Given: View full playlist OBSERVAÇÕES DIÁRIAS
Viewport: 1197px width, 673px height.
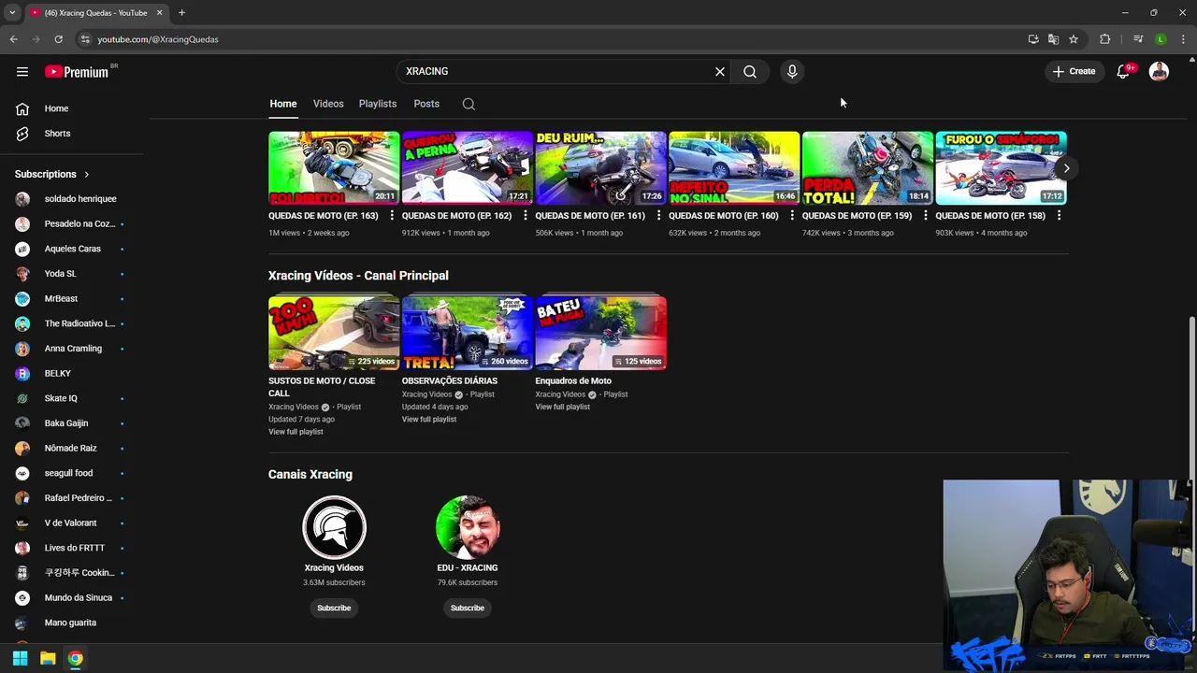Looking at the screenshot, I should tap(429, 420).
